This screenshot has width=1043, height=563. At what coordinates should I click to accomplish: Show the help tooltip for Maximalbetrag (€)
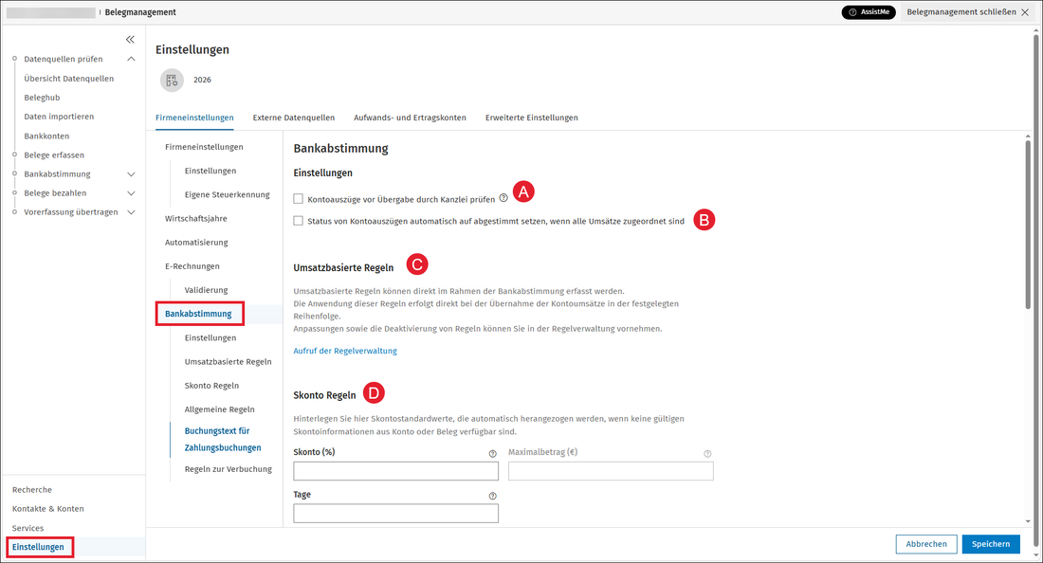coord(707,454)
